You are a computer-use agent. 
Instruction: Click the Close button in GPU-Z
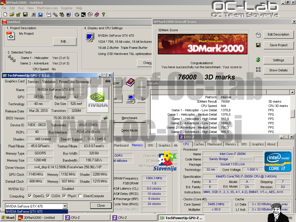(x=101, y=206)
